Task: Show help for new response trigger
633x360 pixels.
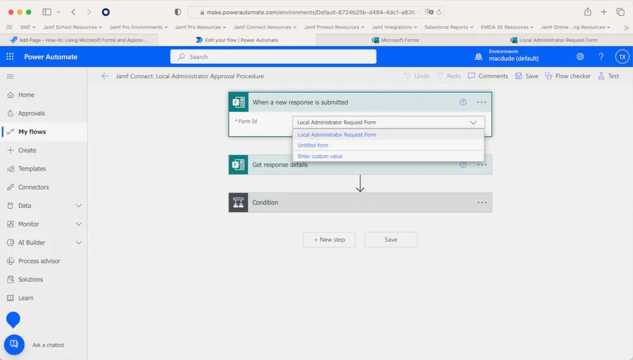Action: click(x=463, y=102)
